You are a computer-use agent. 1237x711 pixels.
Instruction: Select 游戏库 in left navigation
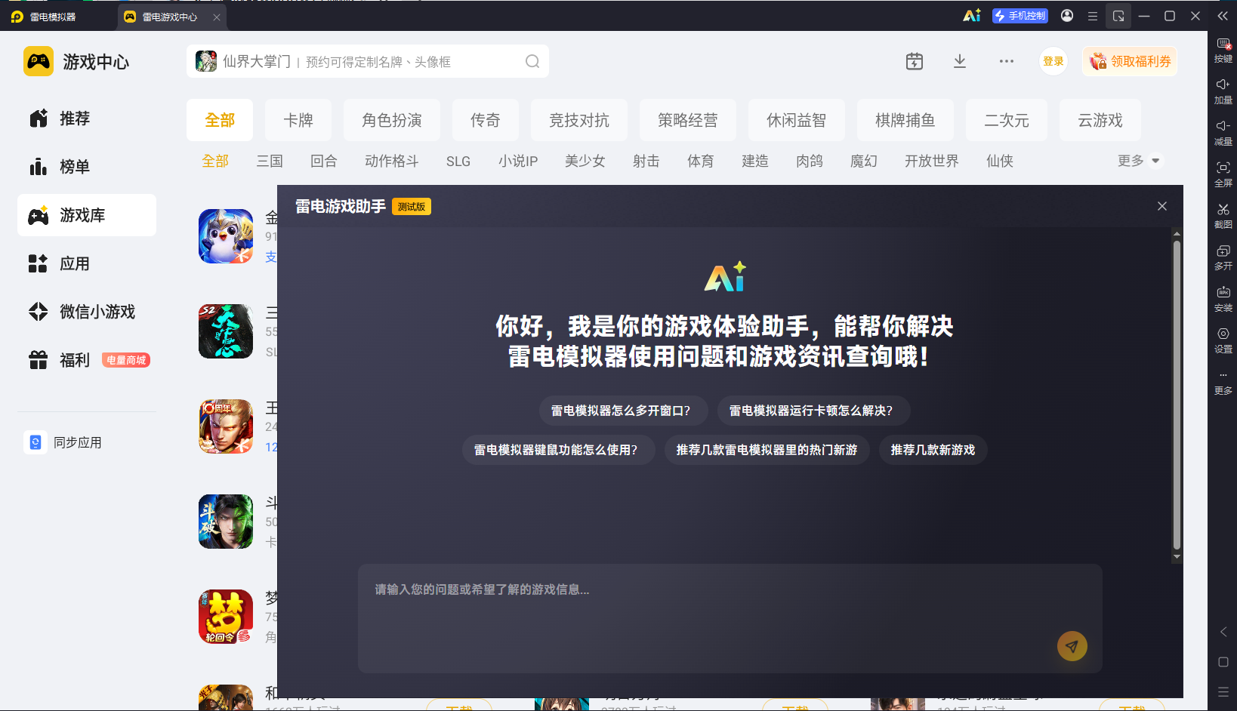tap(87, 215)
